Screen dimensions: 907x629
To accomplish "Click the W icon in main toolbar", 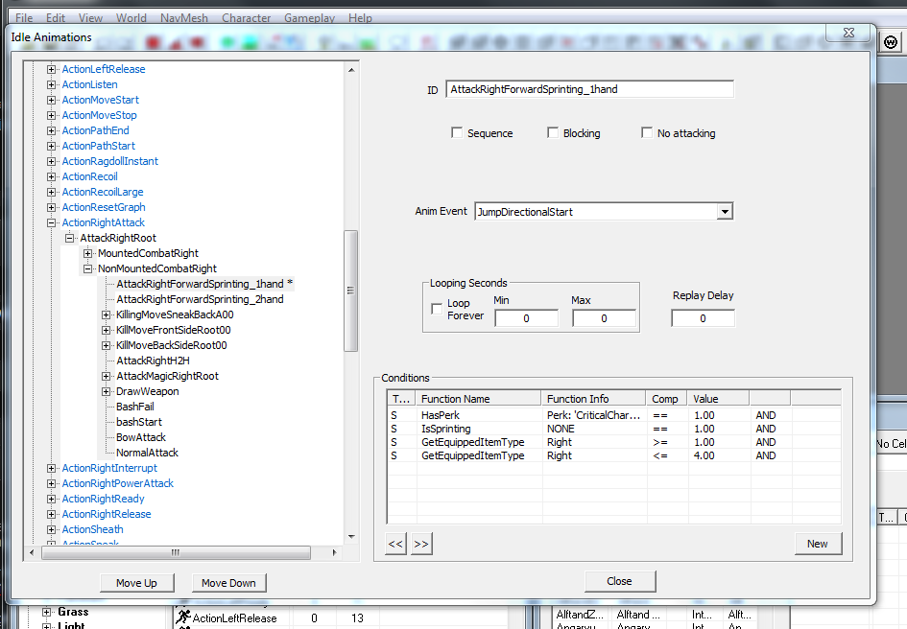I will [891, 42].
